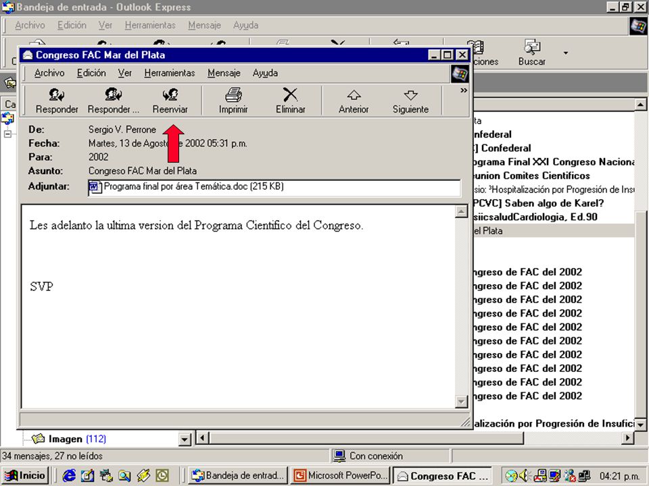Click the Outlook Express title bar icon
Viewport: 649px width, 486px height.
(x=8, y=7)
